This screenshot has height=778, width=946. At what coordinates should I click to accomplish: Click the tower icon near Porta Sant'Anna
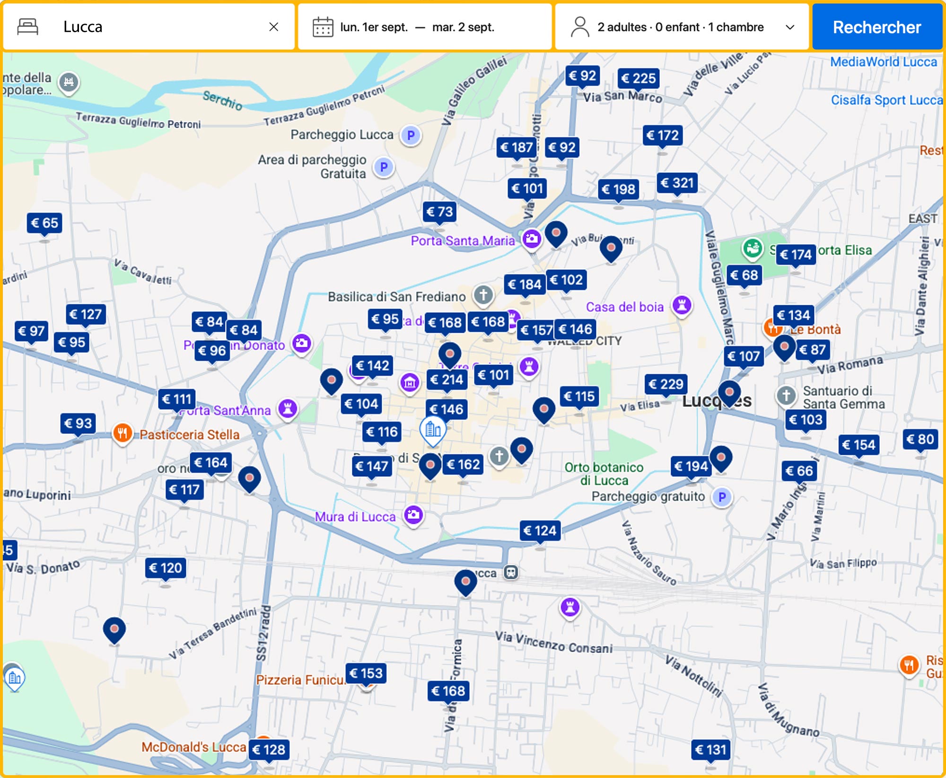coord(287,408)
